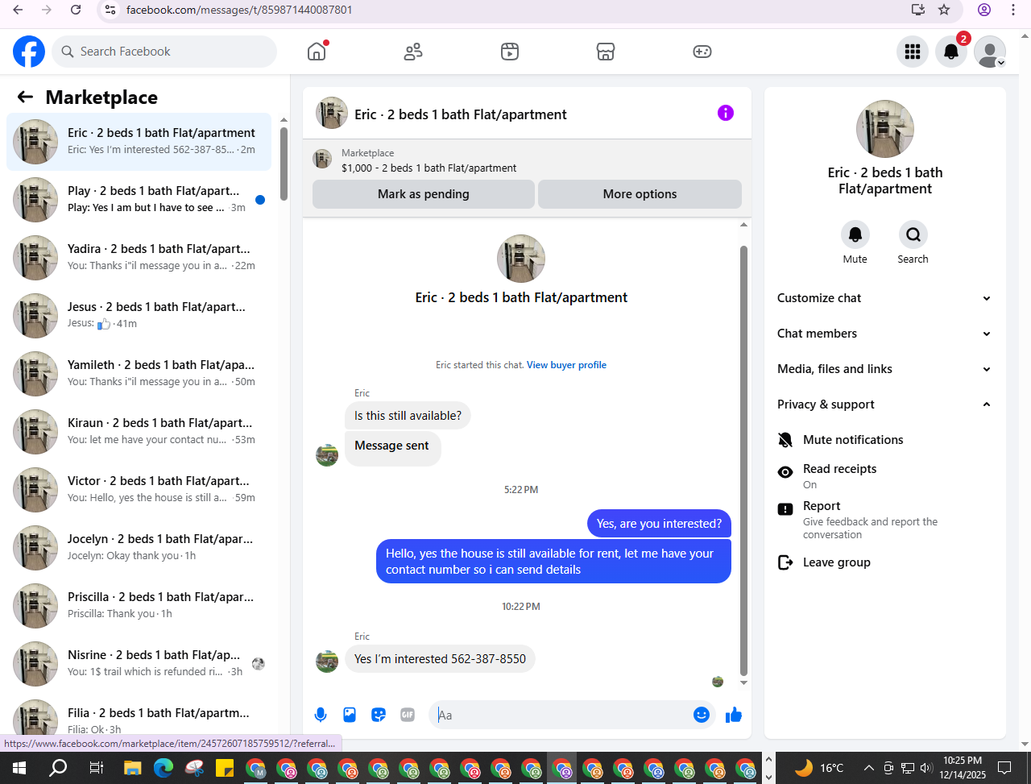Click the Mute bell icon in the side panel
Viewport: 1031px width, 784px height.
(855, 234)
